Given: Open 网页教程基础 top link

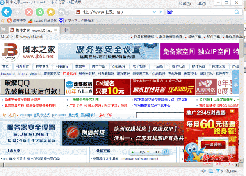Looking at the screenshot, I should pyautogui.click(x=144, y=37).
